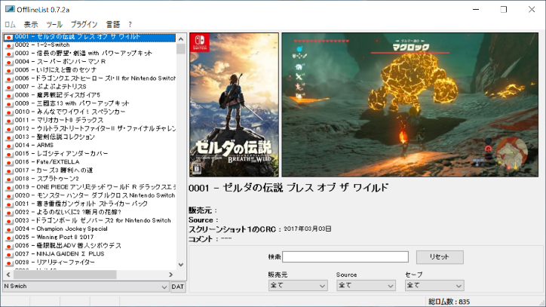This screenshot has height=307, width=546.
Task: Click the icon beside 0016 Fate/EXTELLA
Action: (x=8, y=161)
